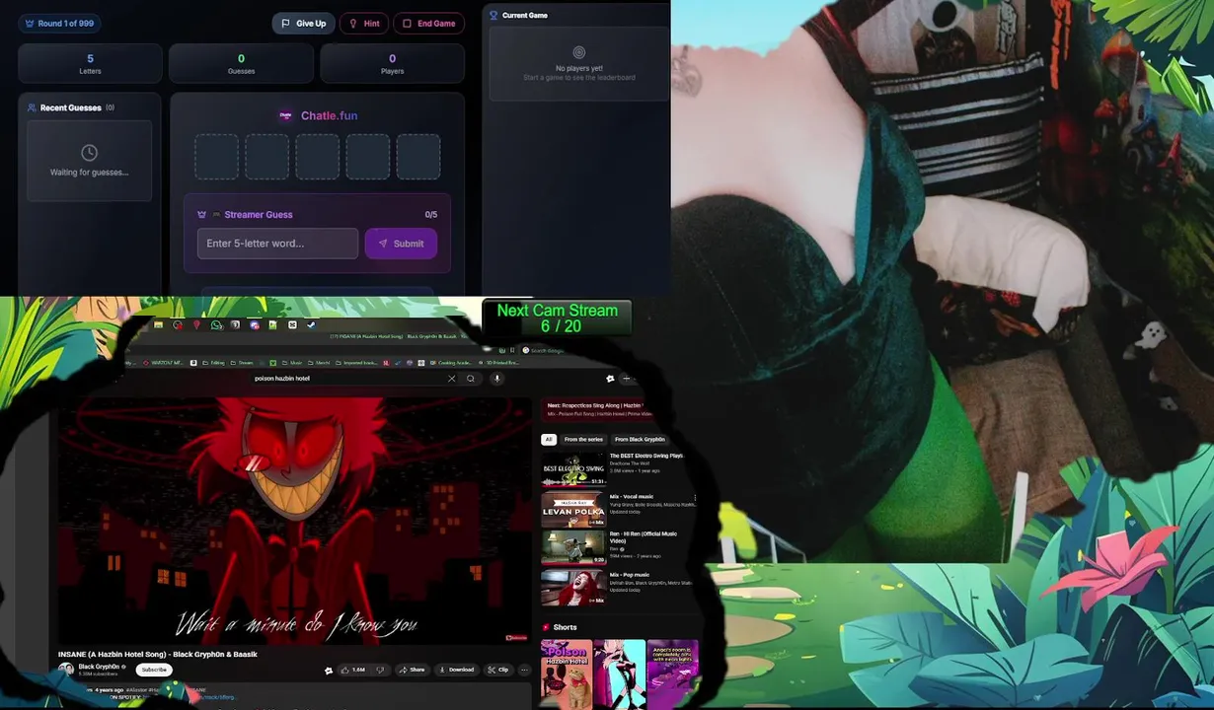The height and width of the screenshot is (710, 1214).
Task: Click the '5 Letters' stat card
Action: click(90, 63)
